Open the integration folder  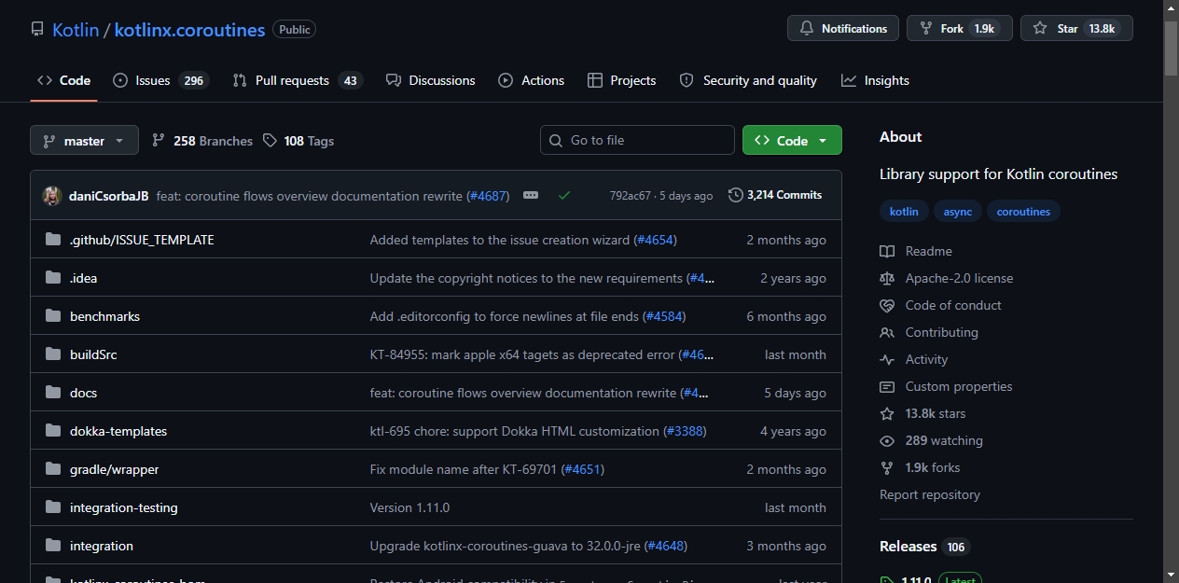102,546
